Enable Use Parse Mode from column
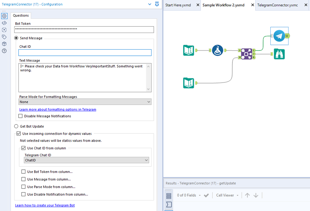Image resolution: width=310 pixels, height=211 pixels. click(x=23, y=187)
